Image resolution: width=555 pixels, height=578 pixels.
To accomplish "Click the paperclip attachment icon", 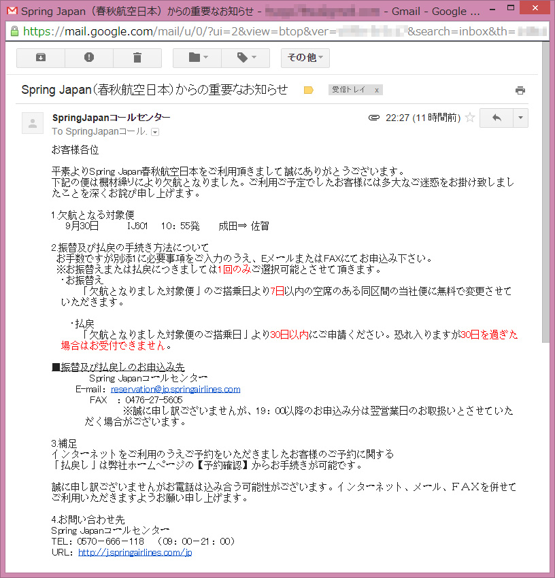I will click(x=374, y=118).
